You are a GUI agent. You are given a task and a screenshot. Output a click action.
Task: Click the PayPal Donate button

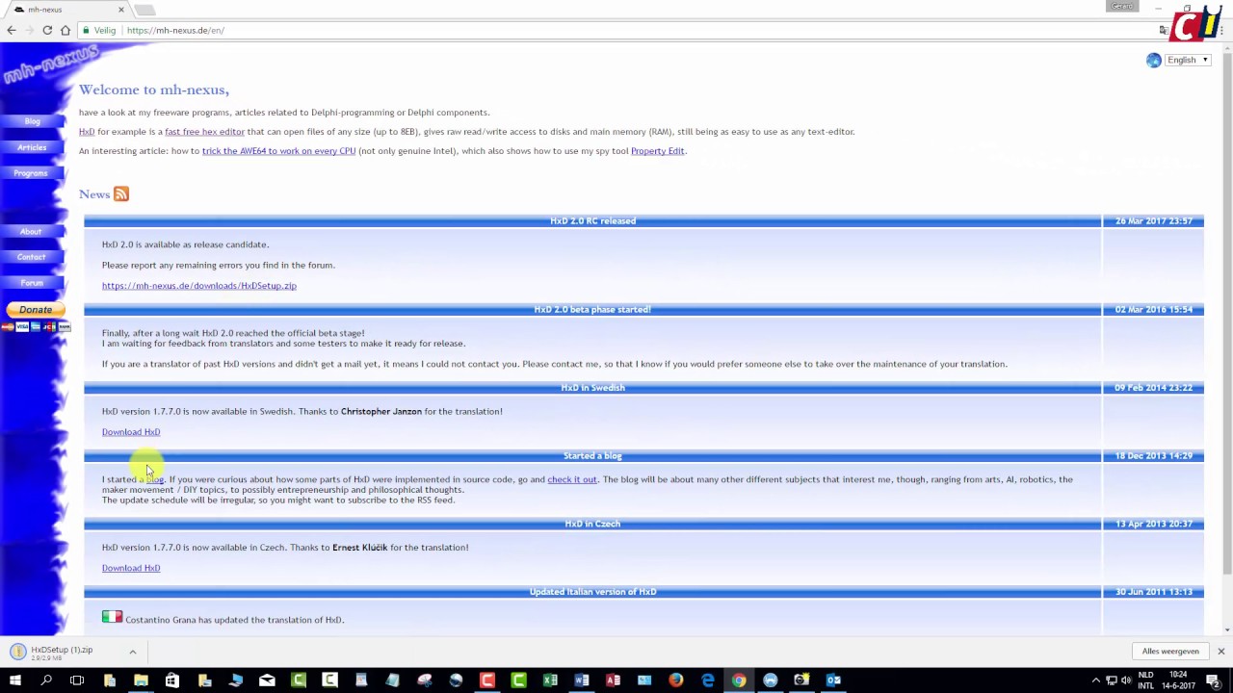pos(36,310)
